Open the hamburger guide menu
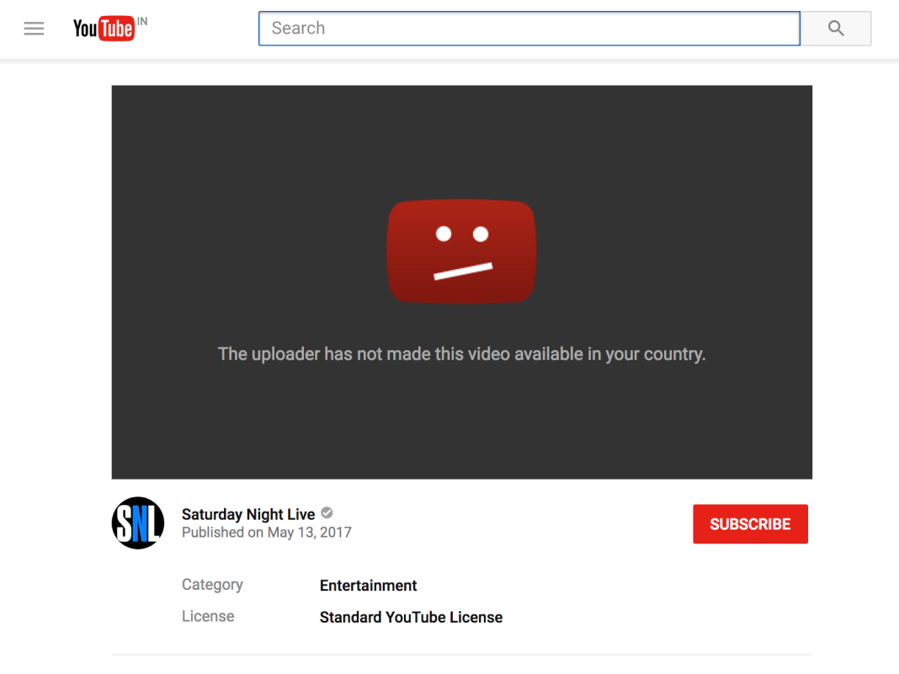The image size is (899, 674). tap(34, 28)
